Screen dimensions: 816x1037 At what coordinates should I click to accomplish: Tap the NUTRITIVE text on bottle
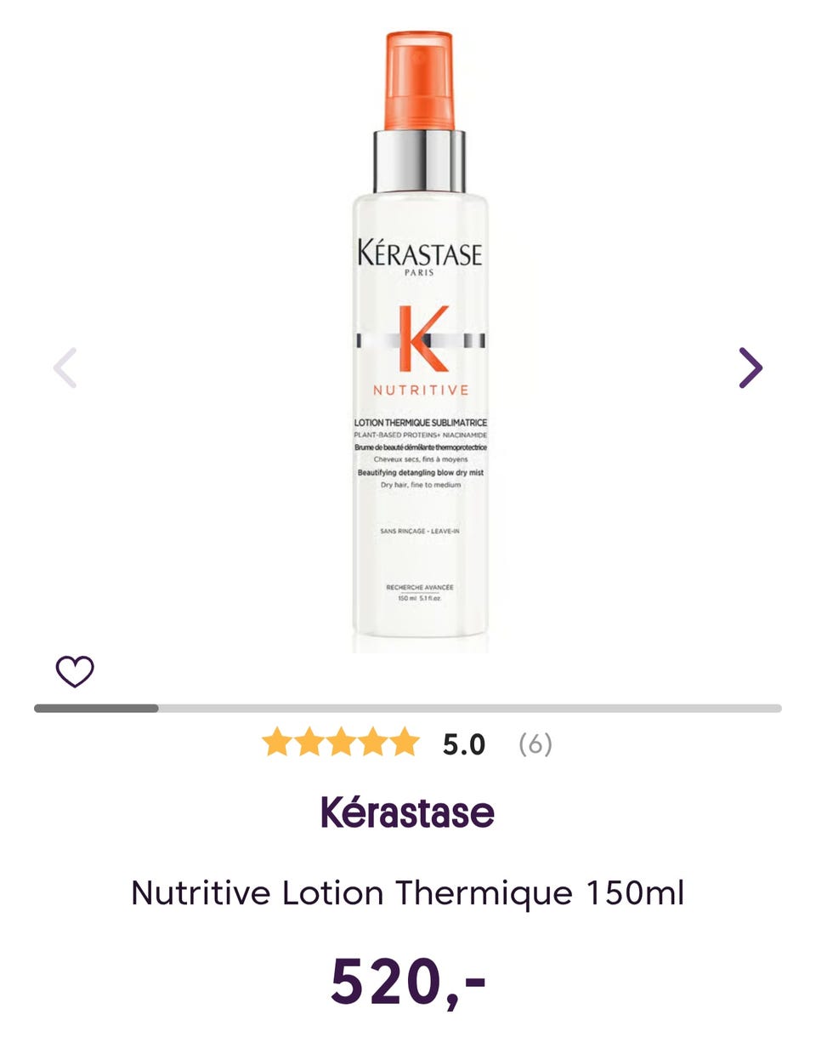click(421, 390)
